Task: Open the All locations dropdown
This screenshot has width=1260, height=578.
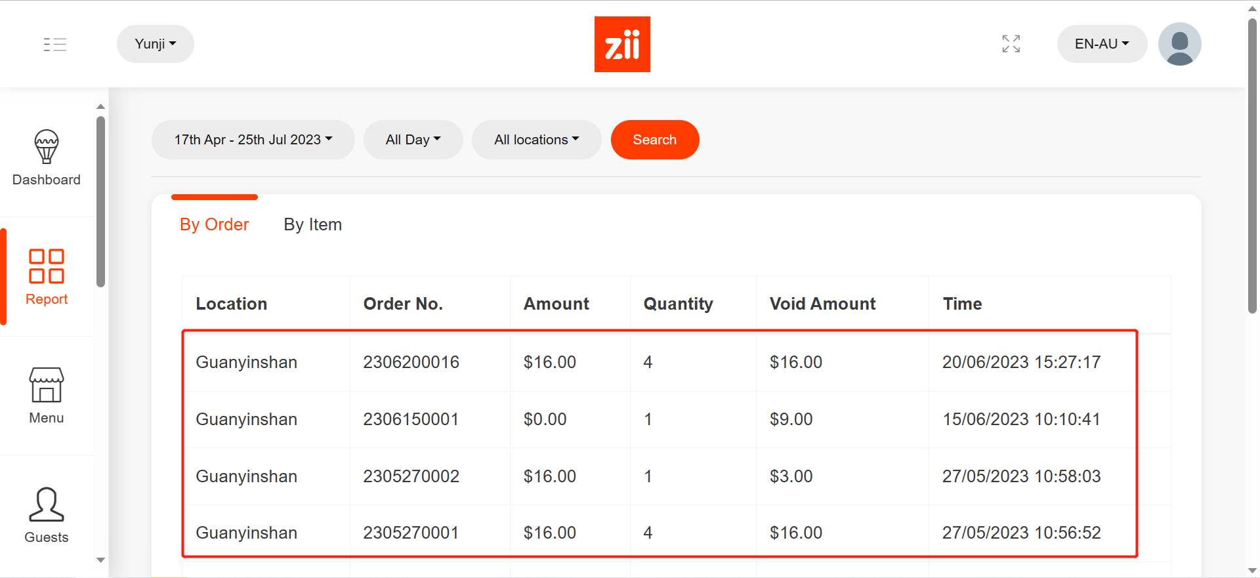Action: pyautogui.click(x=536, y=139)
